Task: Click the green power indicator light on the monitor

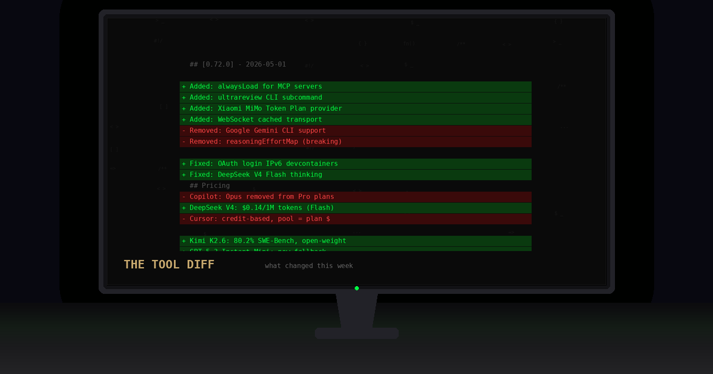Action: pyautogui.click(x=356, y=288)
